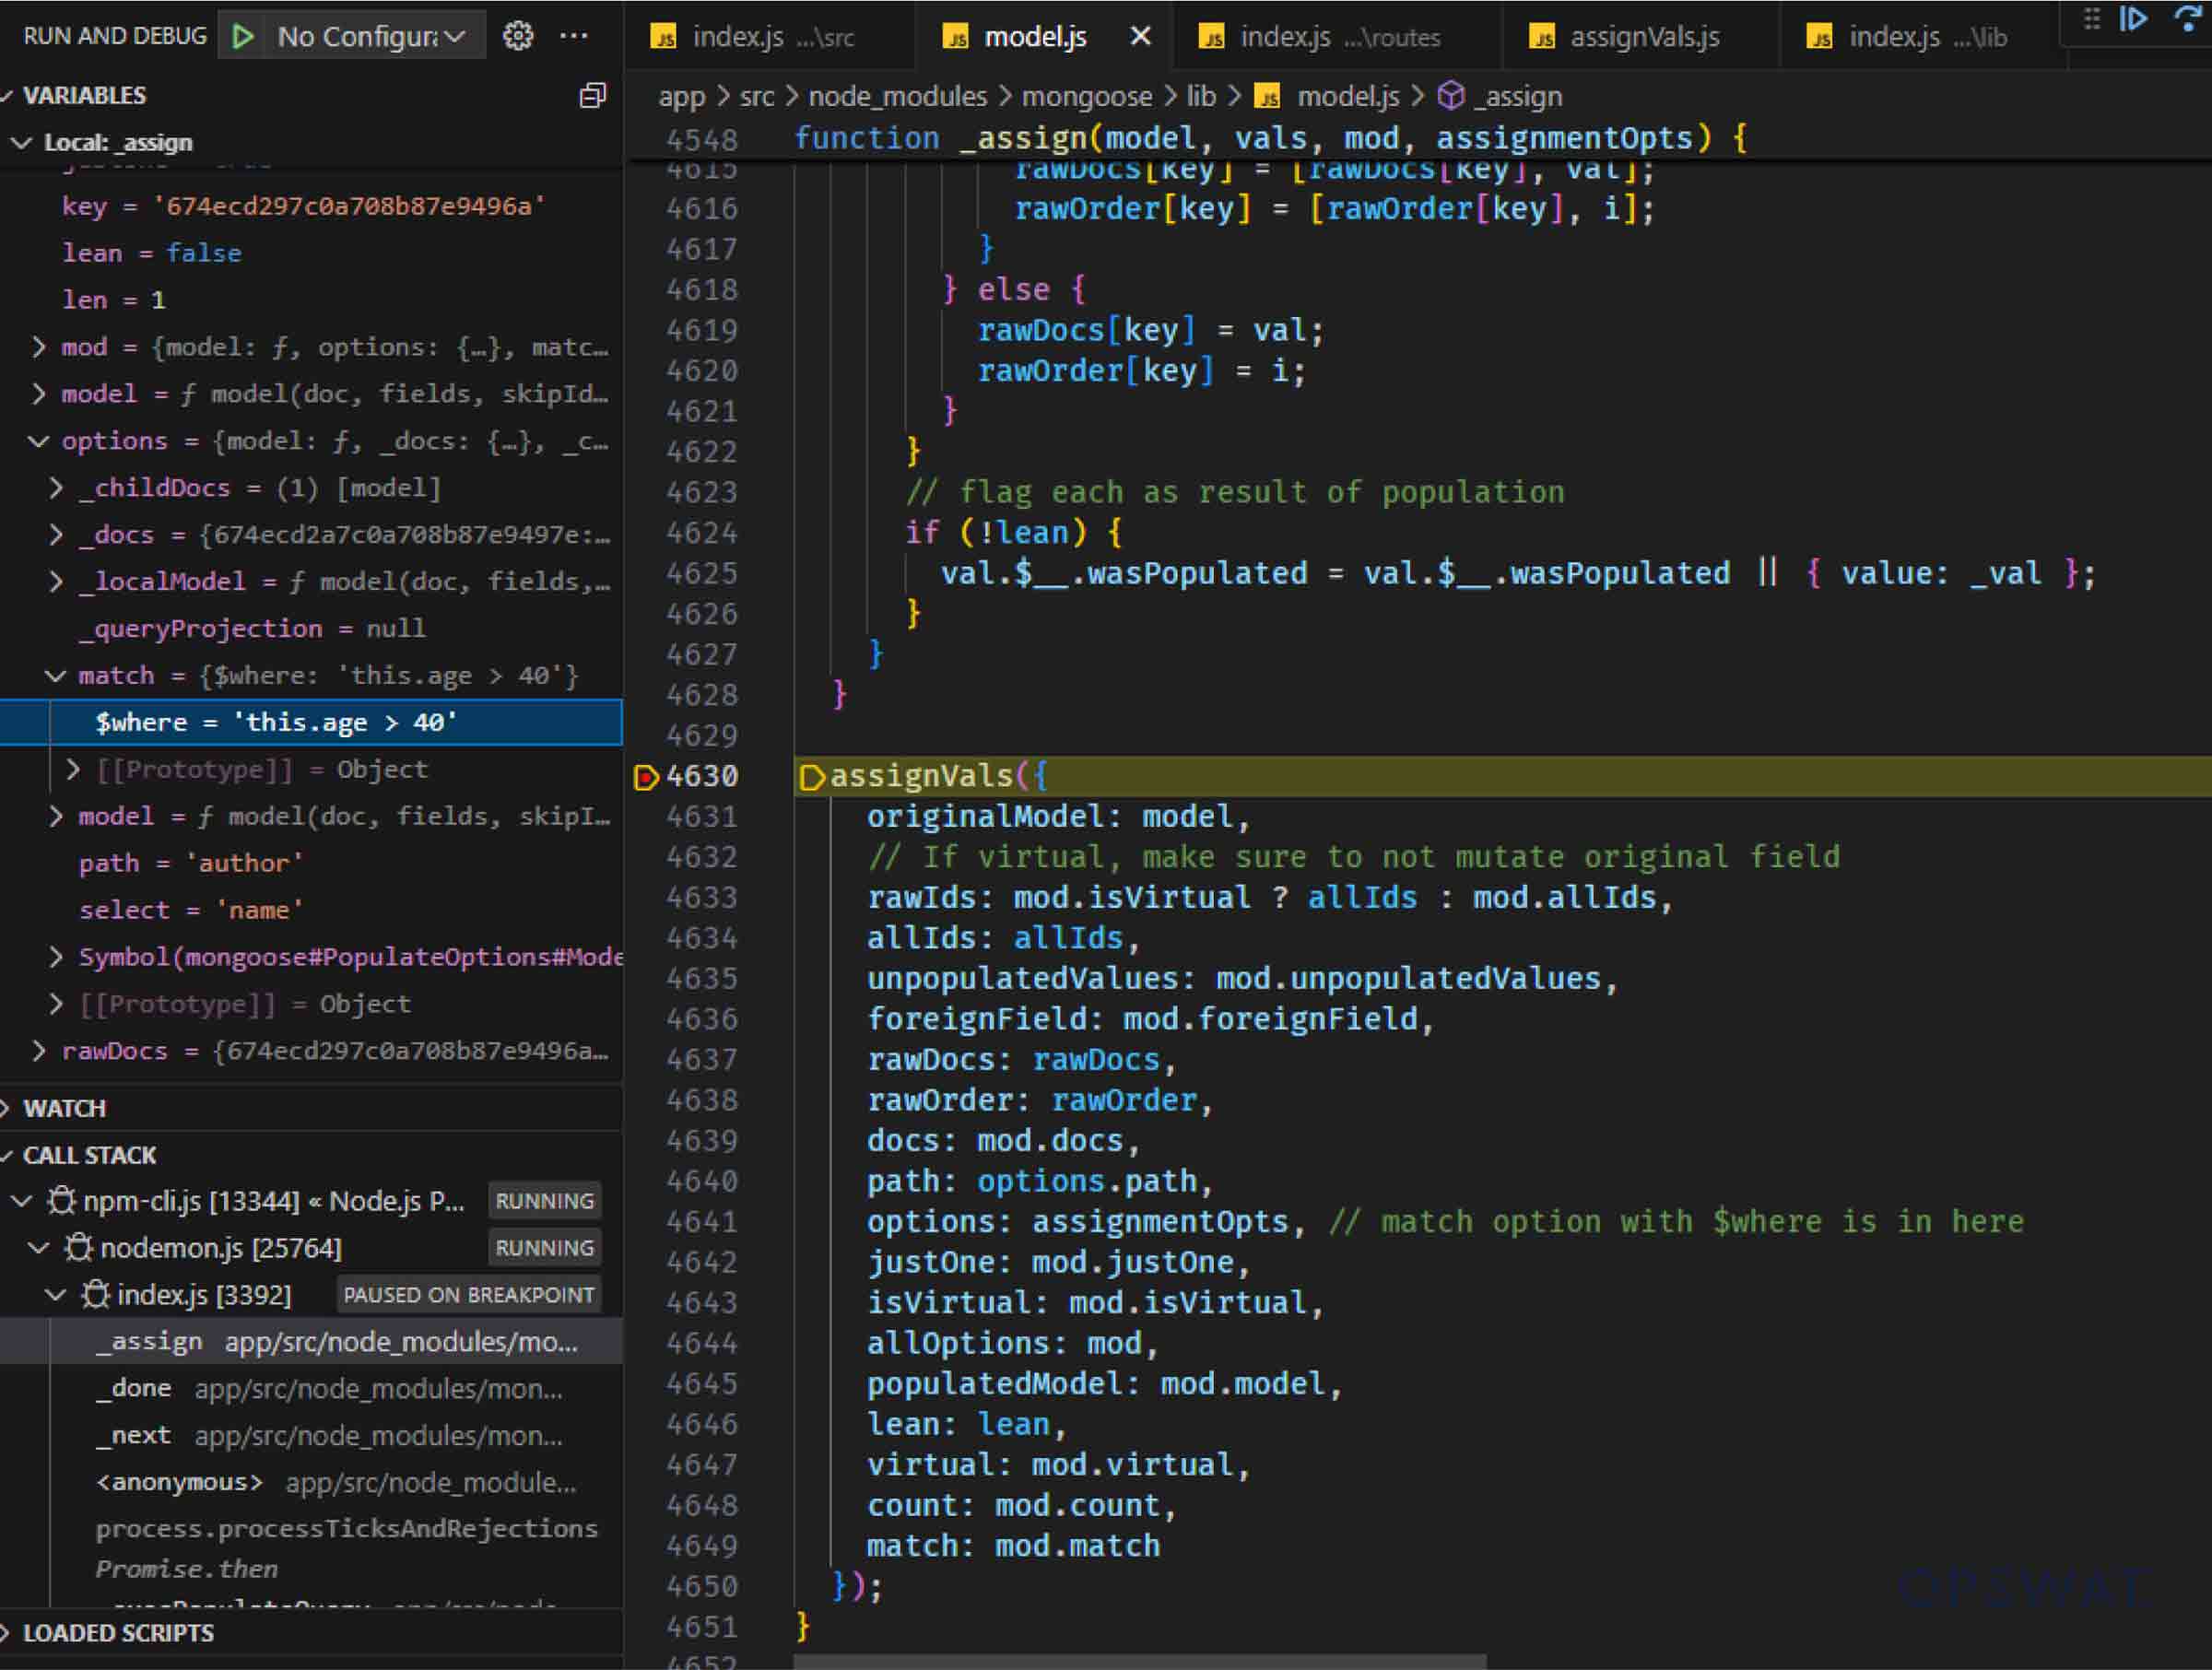
Task: Click mongoose in the breadcrumb path
Action: tap(1088, 96)
